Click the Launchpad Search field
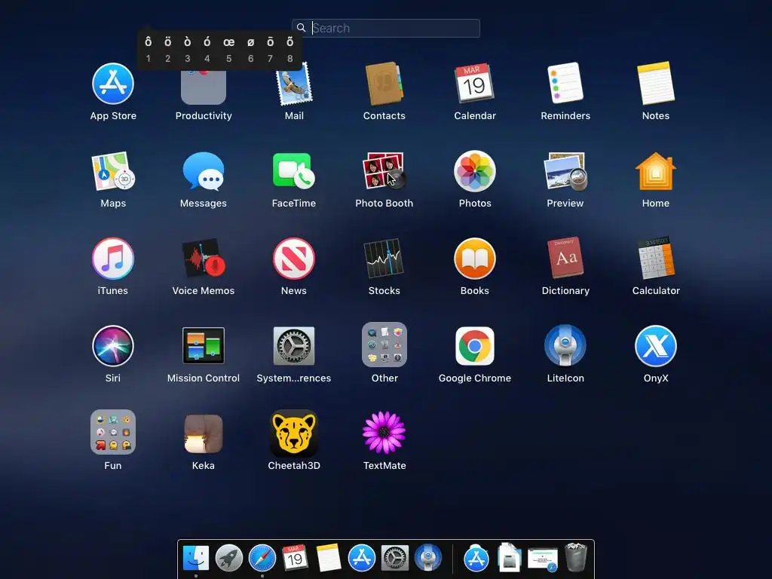772x579 pixels. pyautogui.click(x=385, y=28)
